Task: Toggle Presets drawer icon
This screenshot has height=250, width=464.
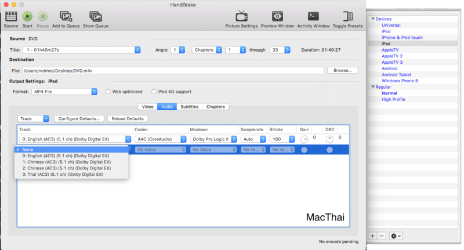Action: point(347,16)
